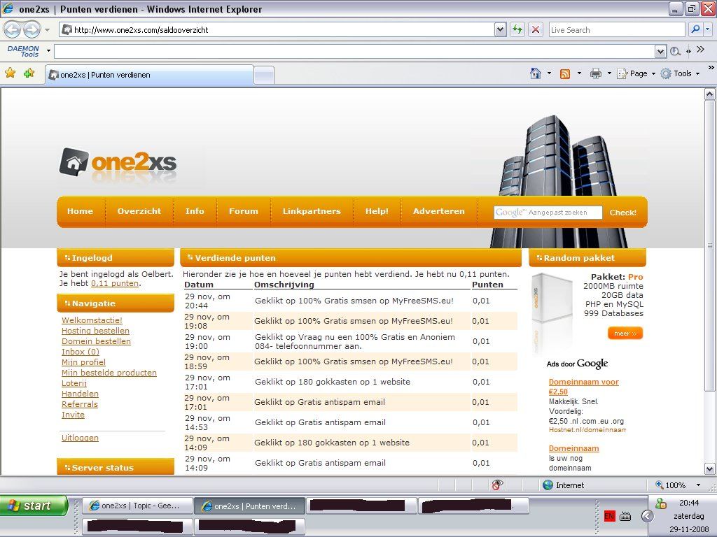Open the Hosting bestellen link

[95, 331]
